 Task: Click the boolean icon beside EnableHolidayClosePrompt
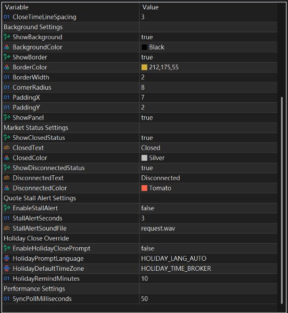7,248
